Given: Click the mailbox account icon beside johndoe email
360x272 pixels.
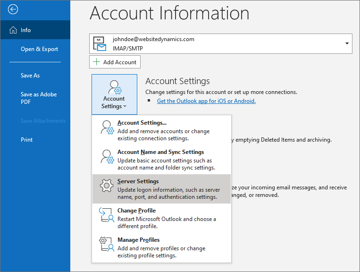Looking at the screenshot, I should point(100,43).
